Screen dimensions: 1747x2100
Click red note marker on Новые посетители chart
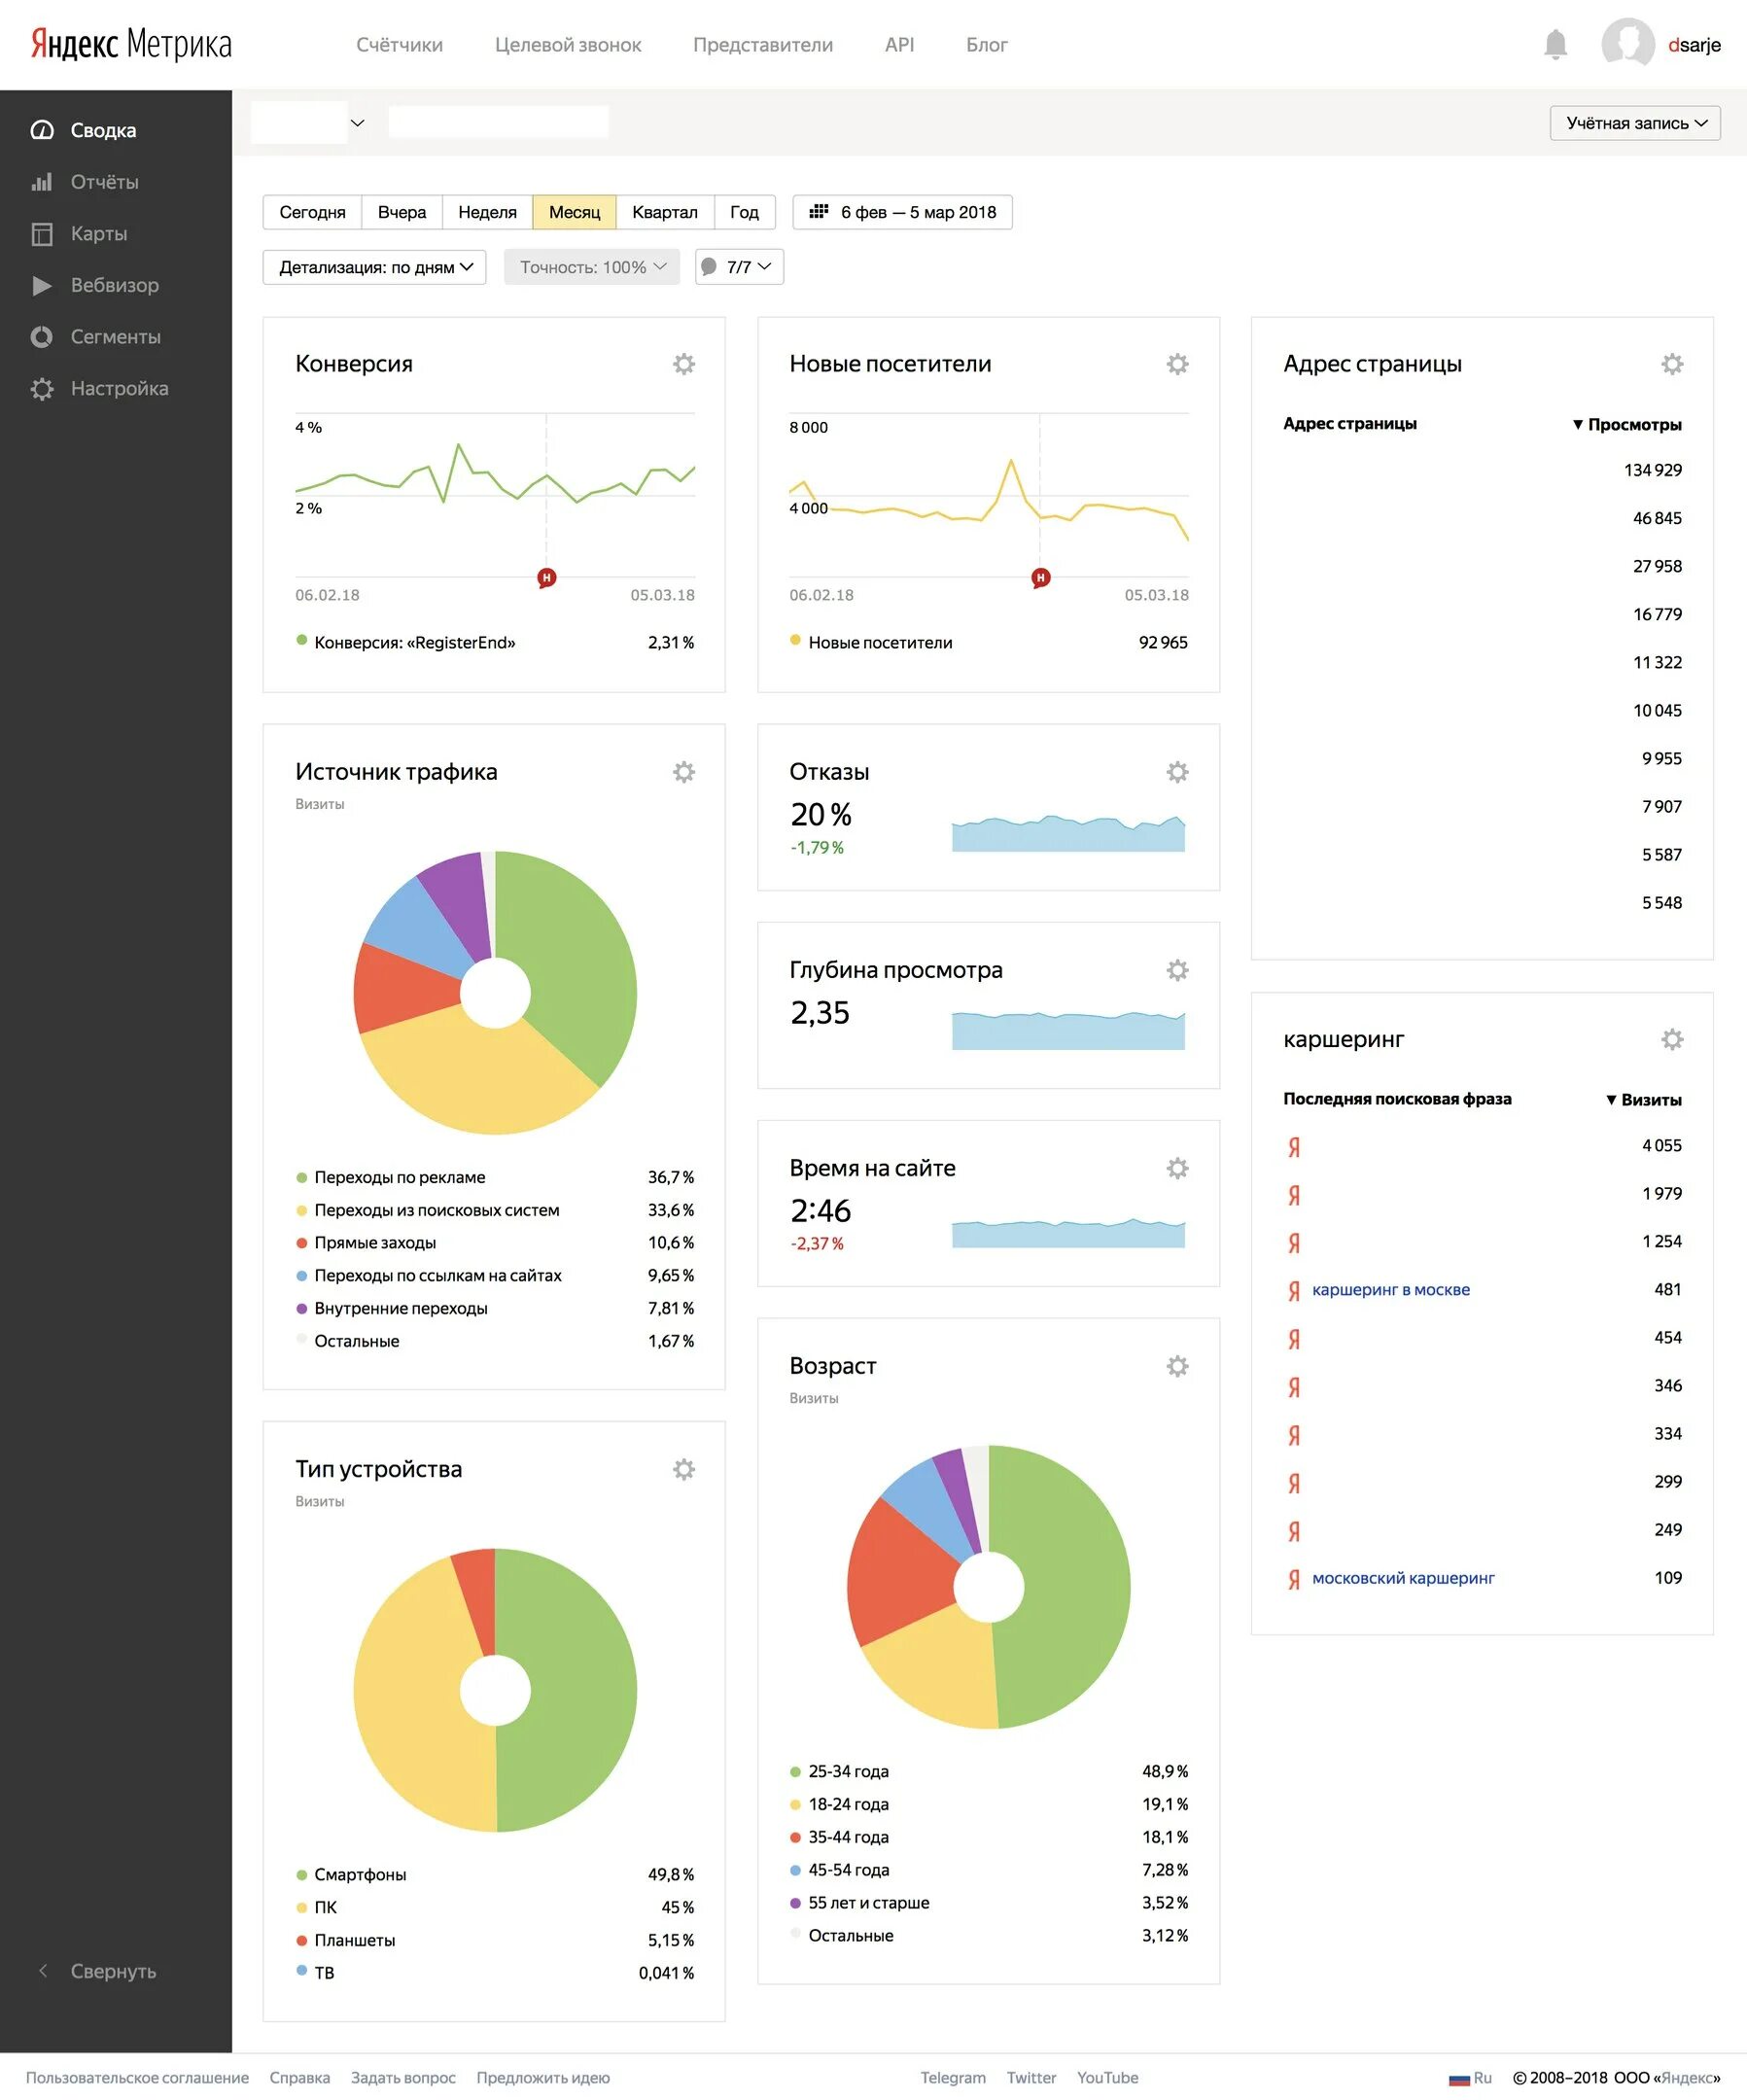(1040, 578)
